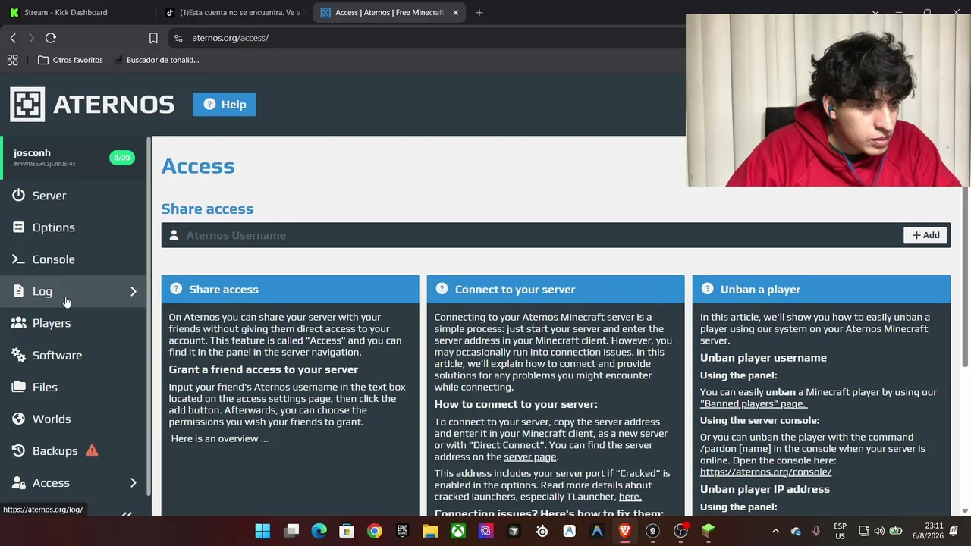
Task: Select the josconh server name
Action: coord(32,153)
